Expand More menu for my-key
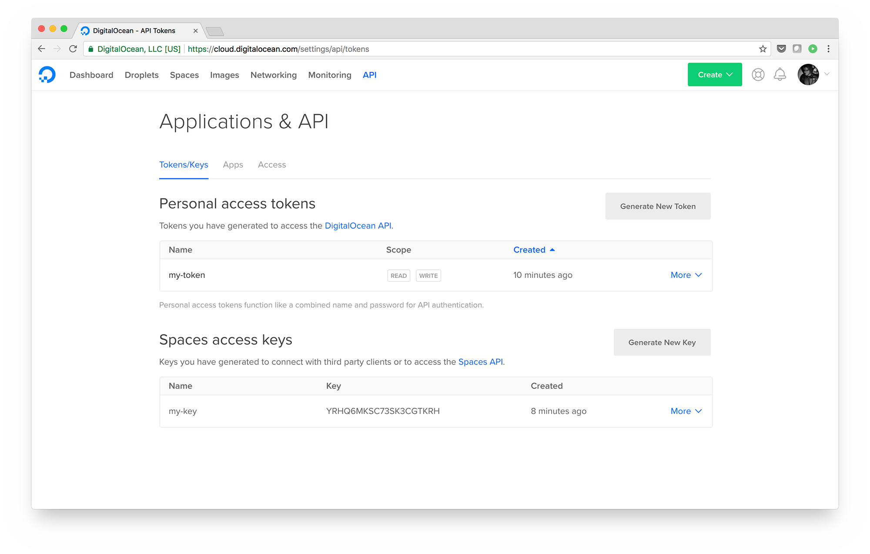This screenshot has height=554, width=870. pos(686,411)
